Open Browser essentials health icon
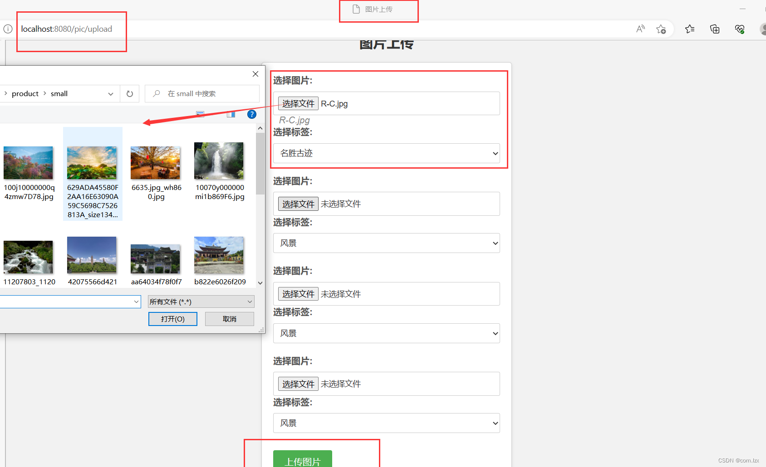Image resolution: width=766 pixels, height=467 pixels. coord(740,29)
